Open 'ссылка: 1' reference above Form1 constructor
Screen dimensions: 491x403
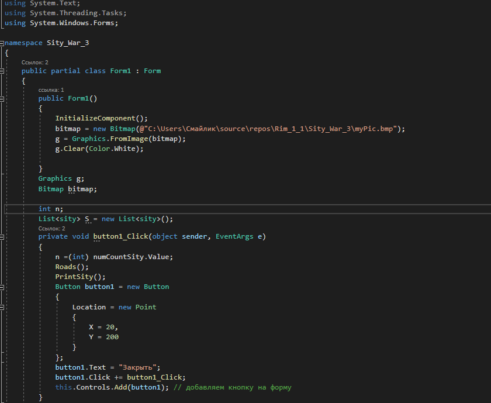pos(51,90)
